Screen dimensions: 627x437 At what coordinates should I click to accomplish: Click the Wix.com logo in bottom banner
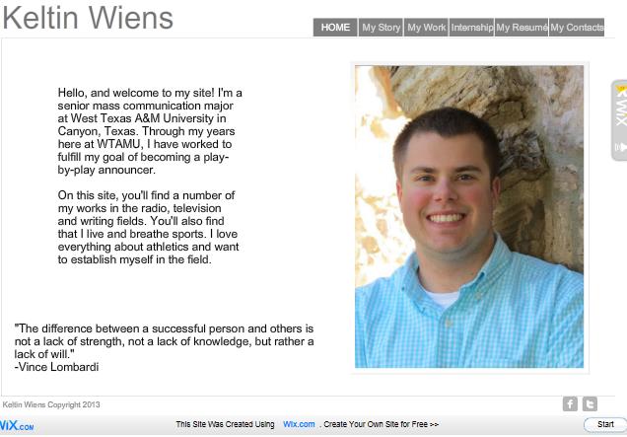17,425
